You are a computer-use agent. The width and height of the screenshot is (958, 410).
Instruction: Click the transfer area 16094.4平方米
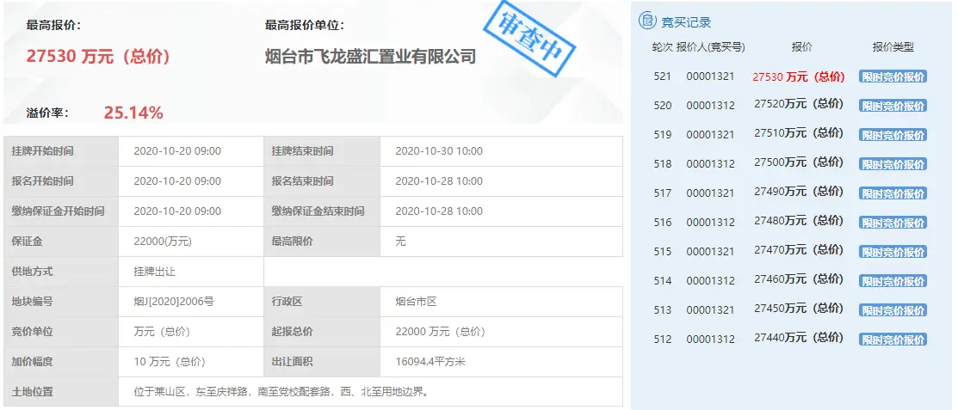(430, 362)
